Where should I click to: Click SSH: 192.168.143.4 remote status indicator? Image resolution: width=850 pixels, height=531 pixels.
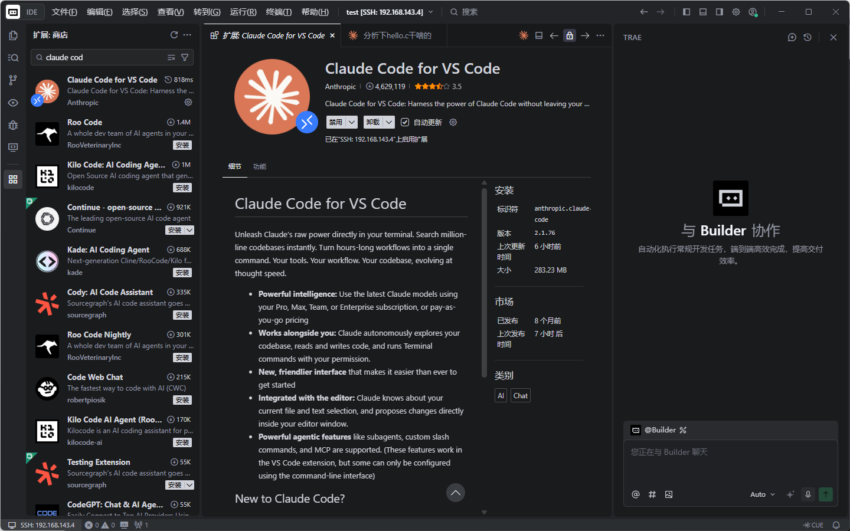[x=41, y=525]
